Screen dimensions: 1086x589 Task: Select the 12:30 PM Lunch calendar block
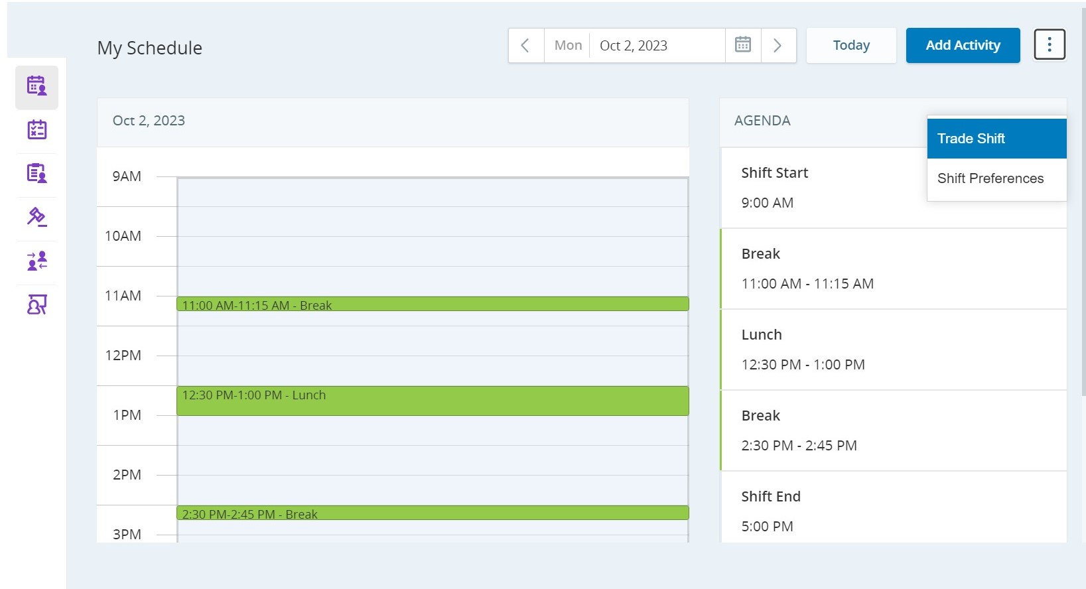(433, 401)
